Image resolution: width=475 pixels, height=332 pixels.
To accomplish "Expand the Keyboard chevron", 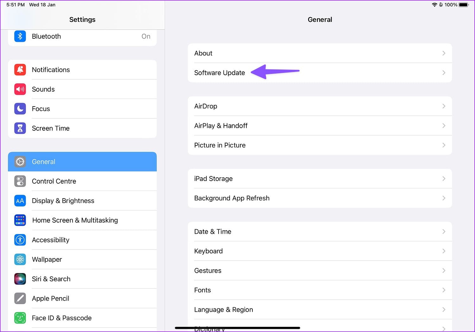I will pyautogui.click(x=444, y=251).
